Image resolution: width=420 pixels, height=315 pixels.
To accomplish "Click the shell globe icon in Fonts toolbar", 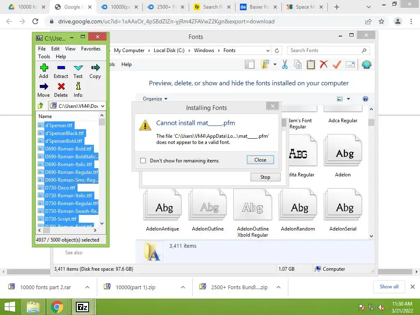I will click(366, 64).
